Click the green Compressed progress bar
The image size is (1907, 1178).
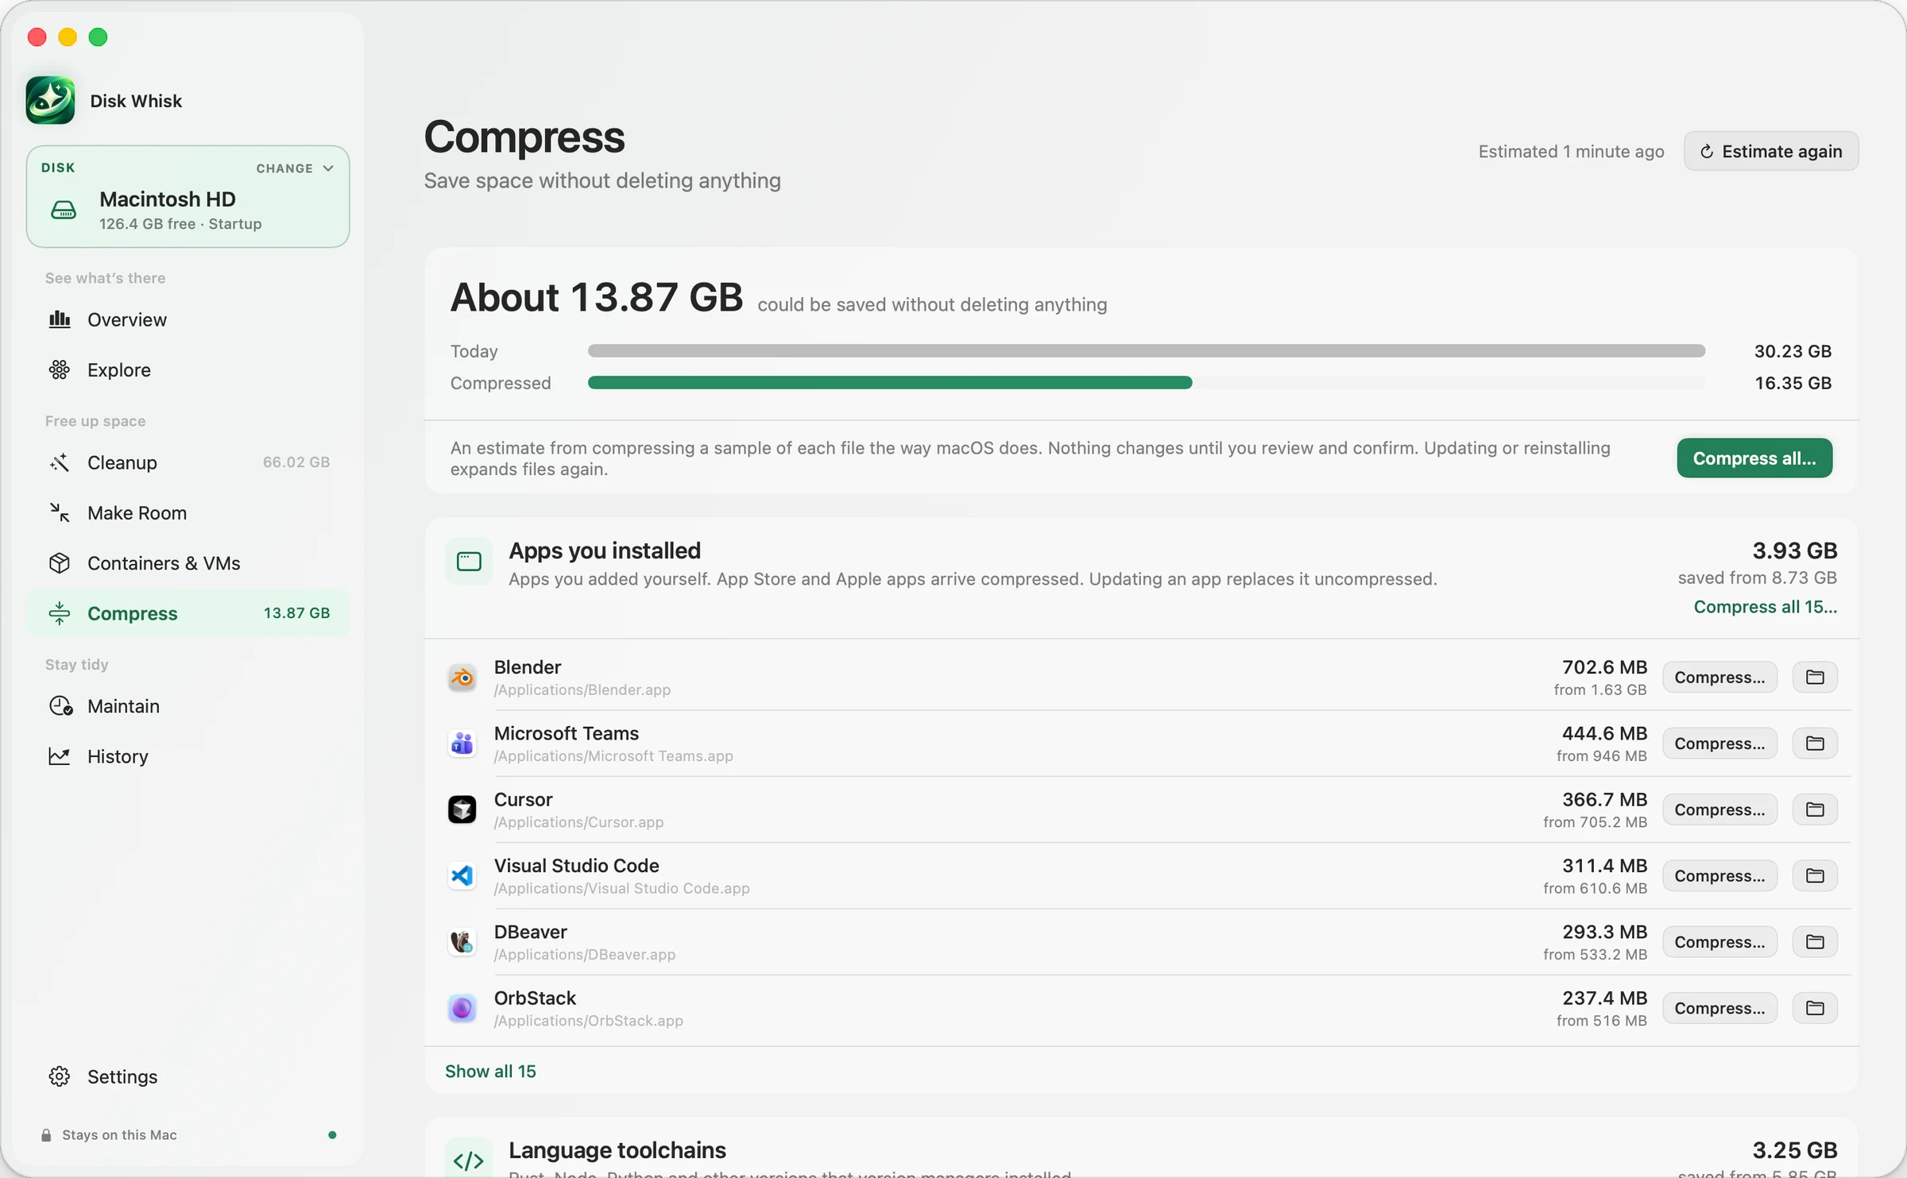(890, 383)
